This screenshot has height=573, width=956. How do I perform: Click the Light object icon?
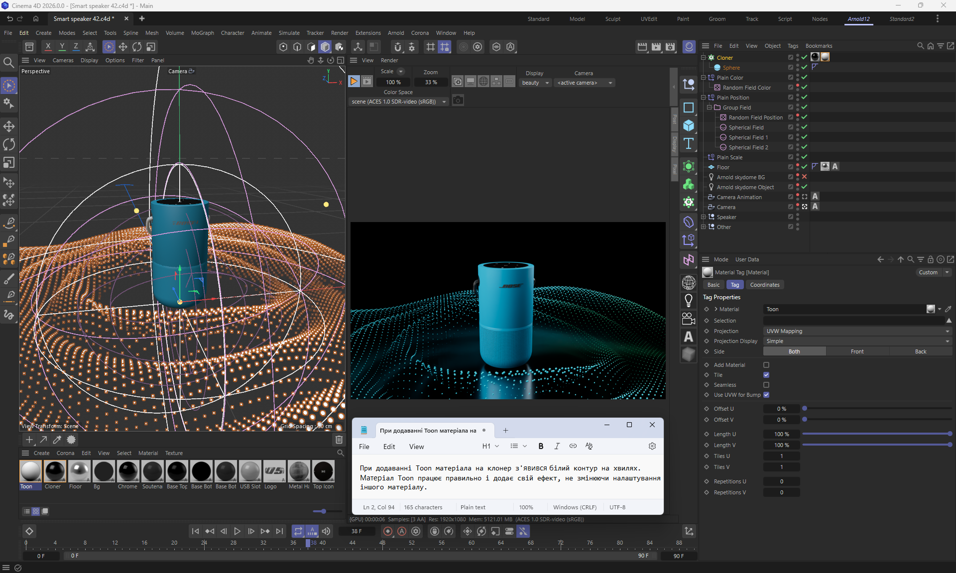coord(689,300)
